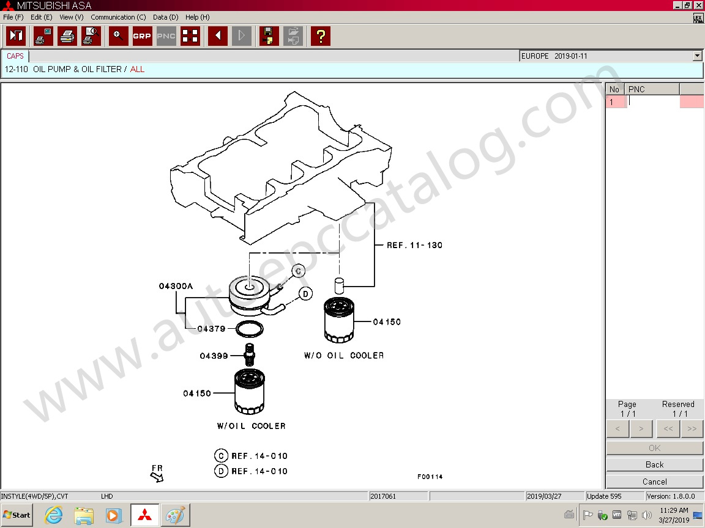Image resolution: width=705 pixels, height=528 pixels.
Task: Select 04150 label beside W/O OIL COOLER filter
Action: tap(387, 322)
